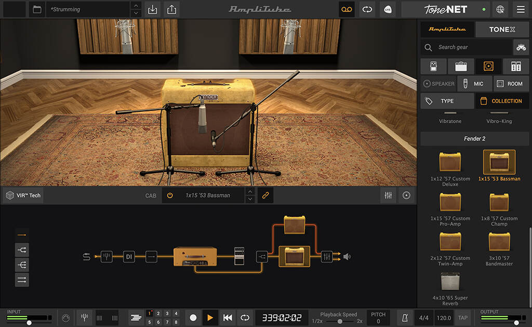Click the TAP tempo button
Screen dimensions: 532x327
462,317
